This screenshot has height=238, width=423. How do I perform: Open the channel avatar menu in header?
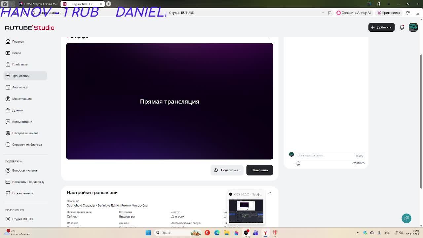[x=413, y=27]
